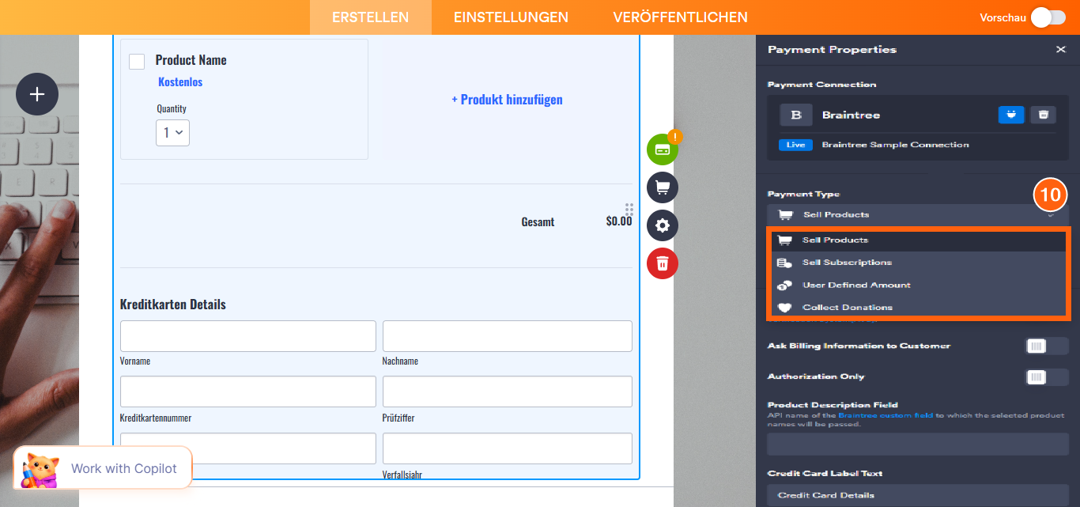1080x507 pixels.
Task: Open the payment element settings gear
Action: (x=662, y=225)
